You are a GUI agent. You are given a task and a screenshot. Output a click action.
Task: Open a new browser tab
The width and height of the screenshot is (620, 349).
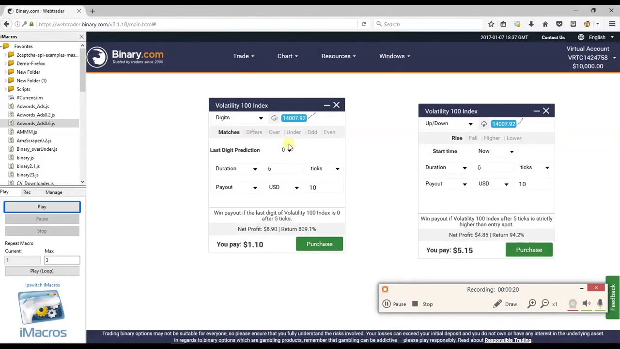[x=92, y=11]
